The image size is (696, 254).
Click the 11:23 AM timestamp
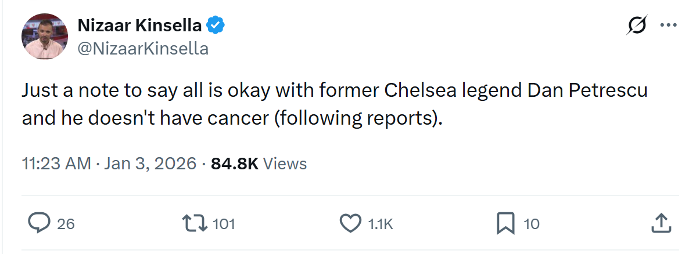(56, 164)
